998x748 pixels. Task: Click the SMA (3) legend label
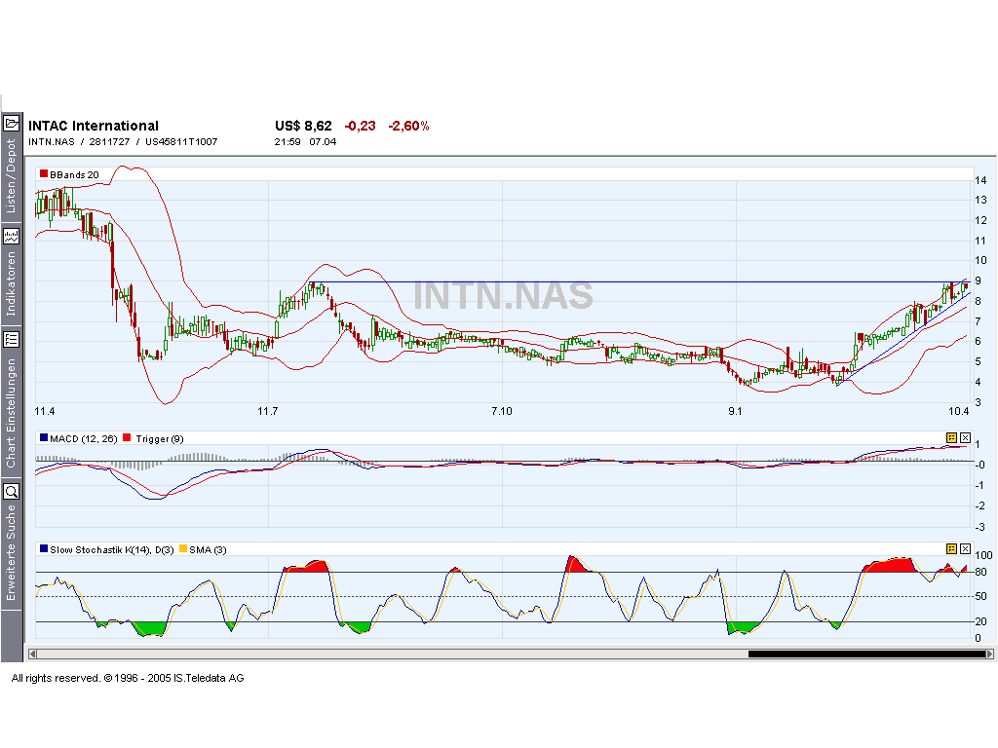(x=208, y=550)
